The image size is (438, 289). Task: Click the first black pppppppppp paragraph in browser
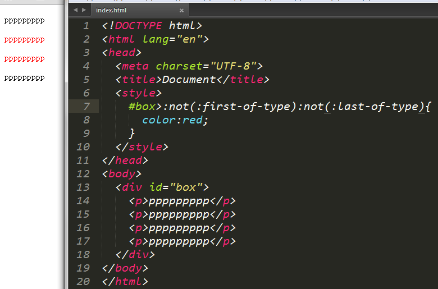pos(24,21)
